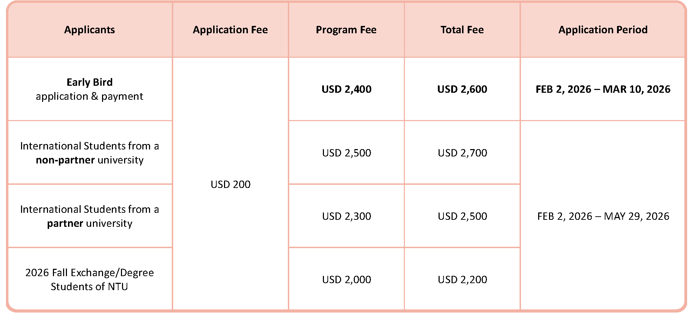Click the FEB 2 – MAY 29, 2026 period
This screenshot has width=691, height=322.
point(603,216)
